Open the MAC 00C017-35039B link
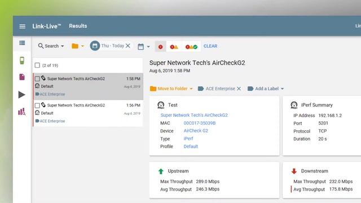361x203 pixels. pyautogui.click(x=200, y=123)
